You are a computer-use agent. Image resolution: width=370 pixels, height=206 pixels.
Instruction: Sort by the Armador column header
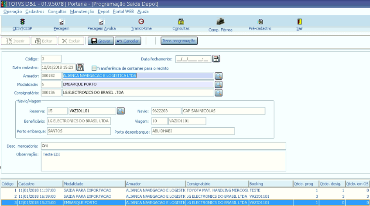(155, 184)
